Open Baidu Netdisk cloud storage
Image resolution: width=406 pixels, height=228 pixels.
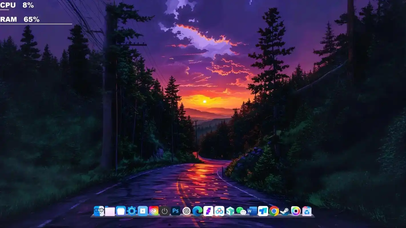[x=220, y=211]
